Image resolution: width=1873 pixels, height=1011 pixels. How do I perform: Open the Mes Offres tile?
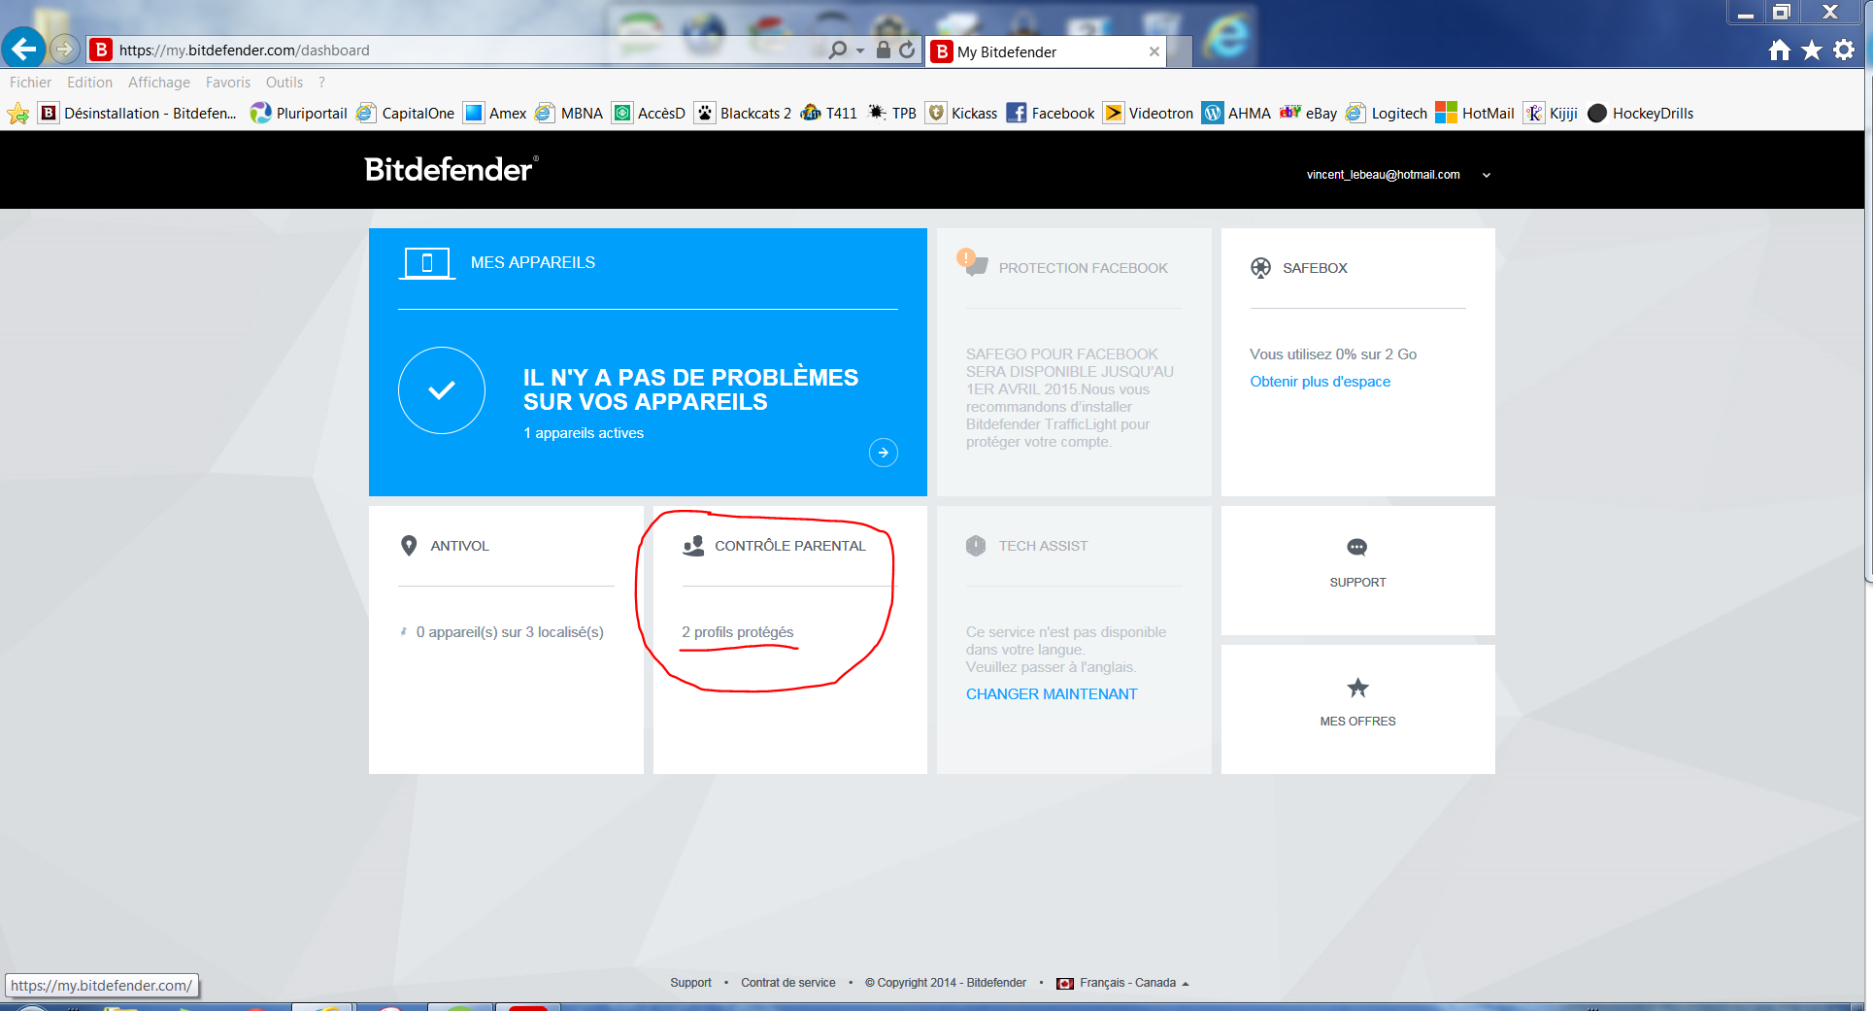[1357, 709]
